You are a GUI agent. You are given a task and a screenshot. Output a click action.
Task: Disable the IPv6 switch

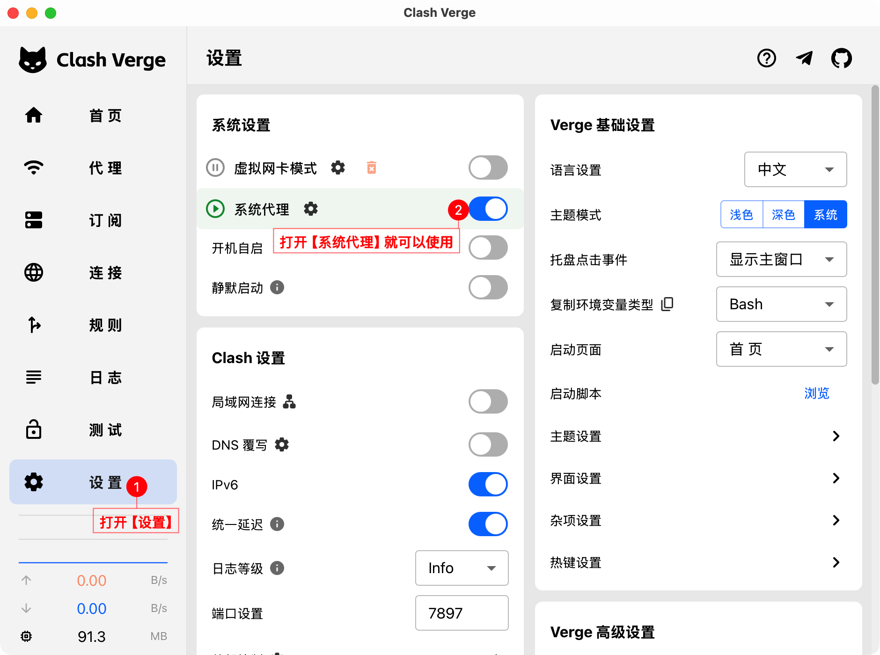pos(488,484)
